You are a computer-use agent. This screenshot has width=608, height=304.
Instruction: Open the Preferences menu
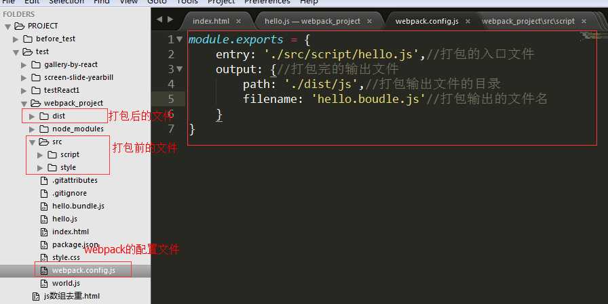267,2
